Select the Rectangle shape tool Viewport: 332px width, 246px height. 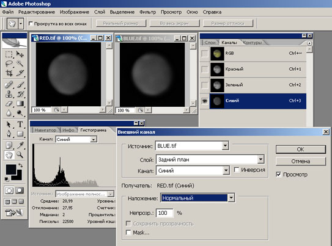point(20,134)
